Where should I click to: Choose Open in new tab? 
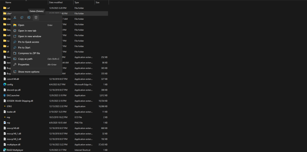click(27, 31)
